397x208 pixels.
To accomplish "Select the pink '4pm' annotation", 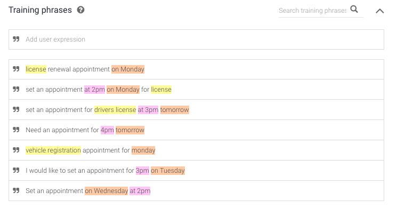I will tap(107, 130).
